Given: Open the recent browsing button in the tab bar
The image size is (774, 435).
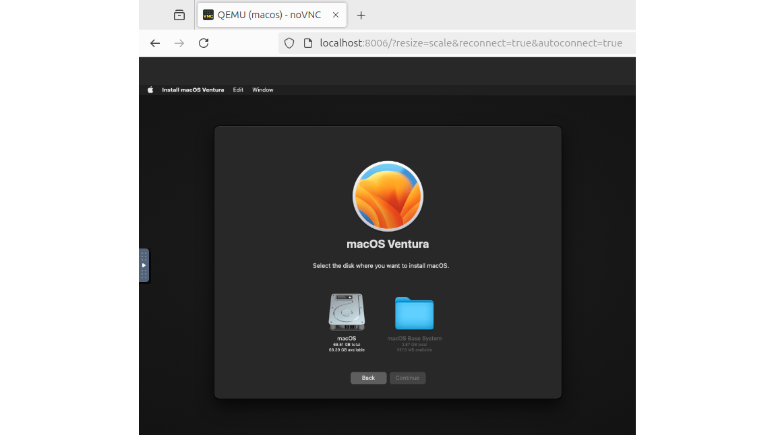Looking at the screenshot, I should pyautogui.click(x=179, y=15).
